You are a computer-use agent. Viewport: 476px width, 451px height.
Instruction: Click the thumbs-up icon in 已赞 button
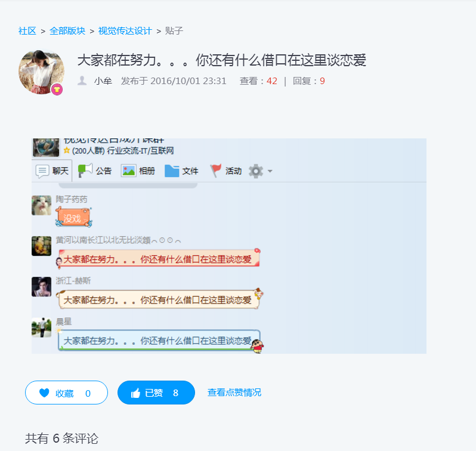point(135,393)
